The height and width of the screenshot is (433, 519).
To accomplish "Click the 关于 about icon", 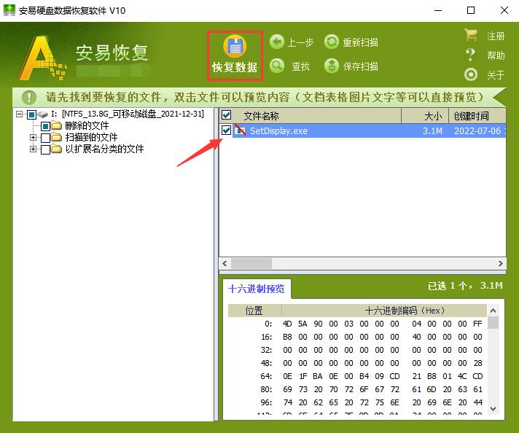I will (x=471, y=74).
